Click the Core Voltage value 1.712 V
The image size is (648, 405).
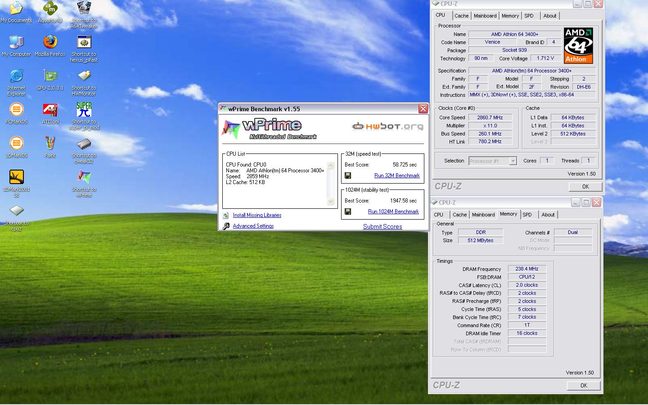pyautogui.click(x=545, y=58)
